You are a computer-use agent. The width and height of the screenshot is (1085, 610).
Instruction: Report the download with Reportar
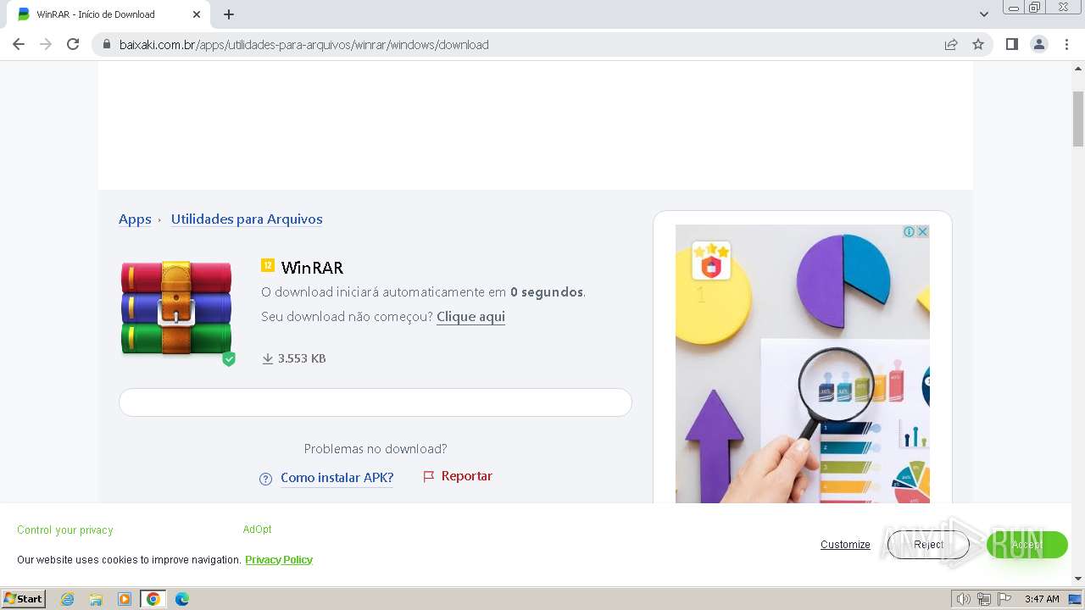click(466, 476)
